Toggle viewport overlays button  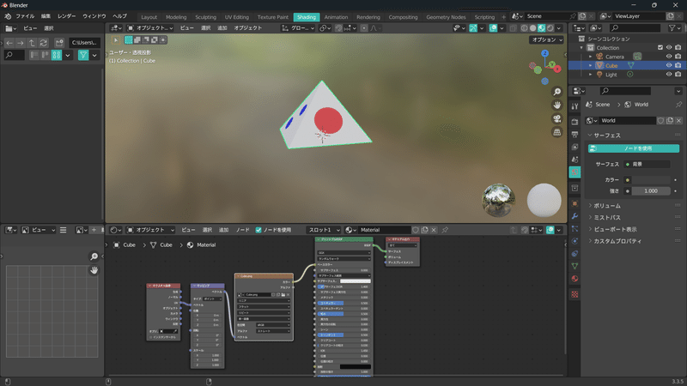pyautogui.click(x=493, y=28)
